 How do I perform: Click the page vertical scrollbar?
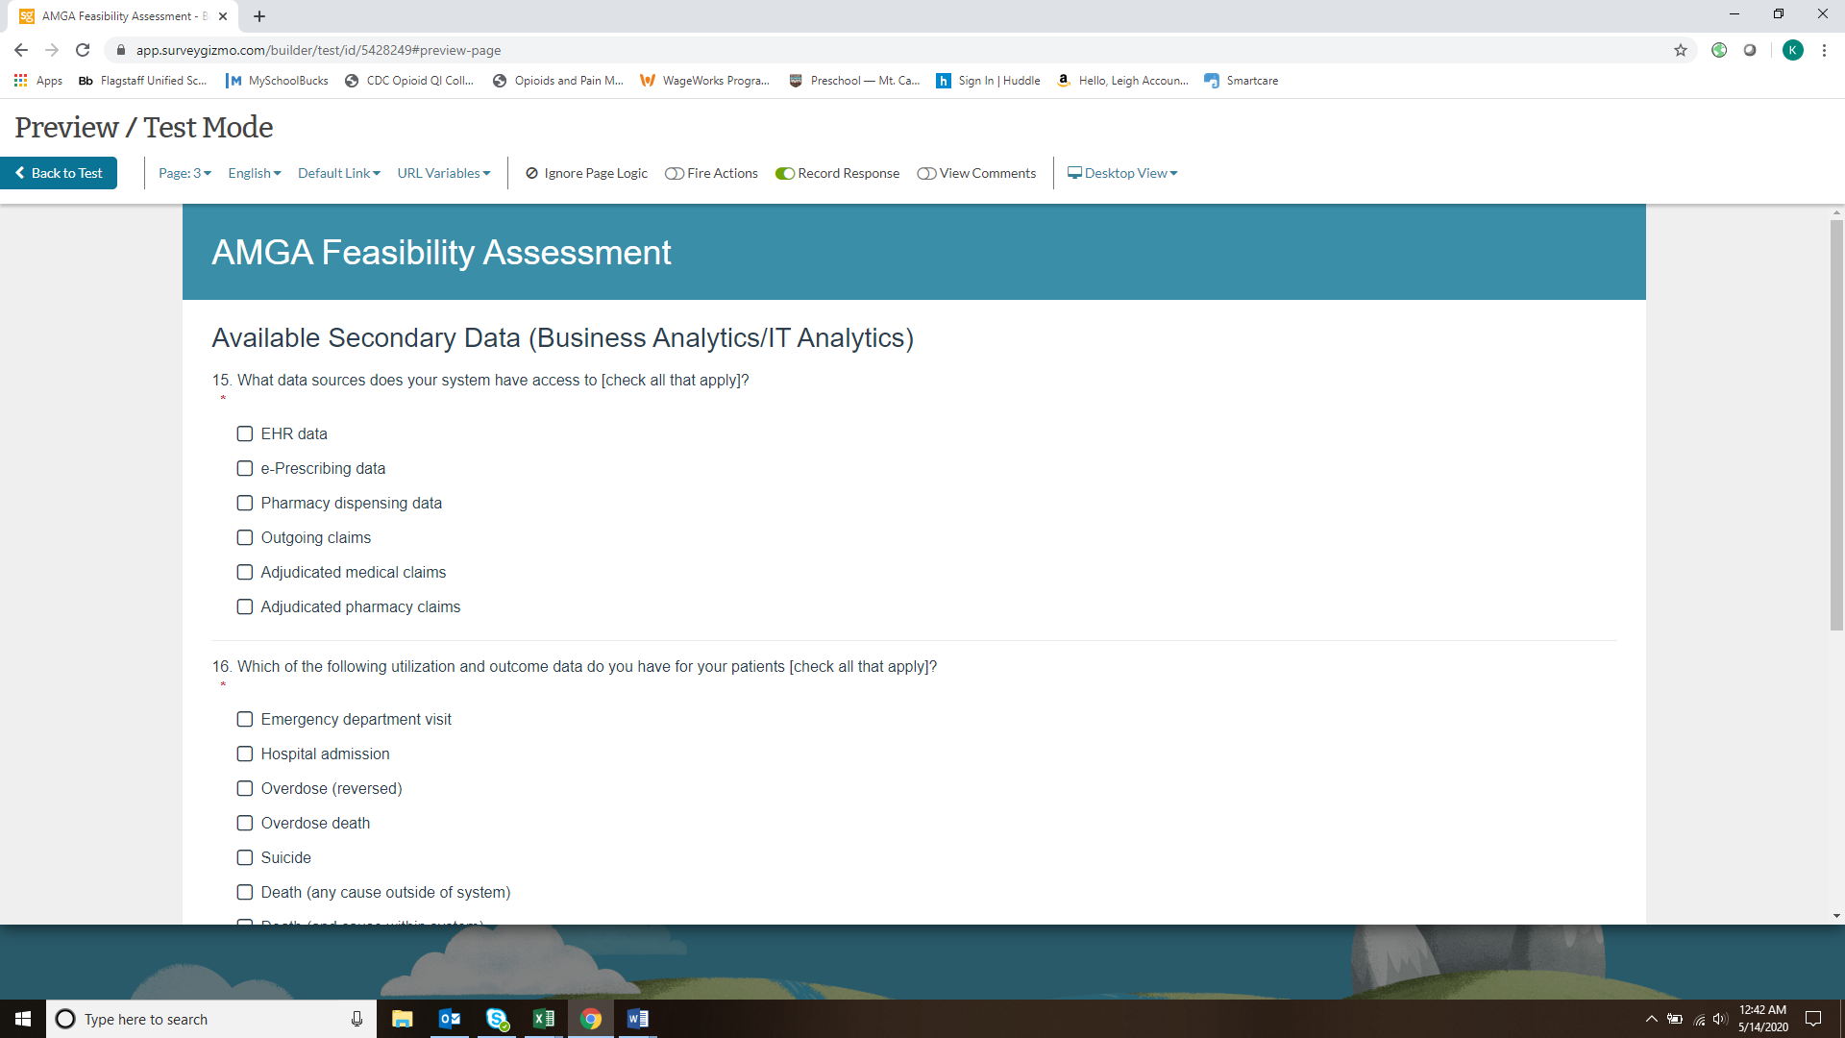[1836, 423]
